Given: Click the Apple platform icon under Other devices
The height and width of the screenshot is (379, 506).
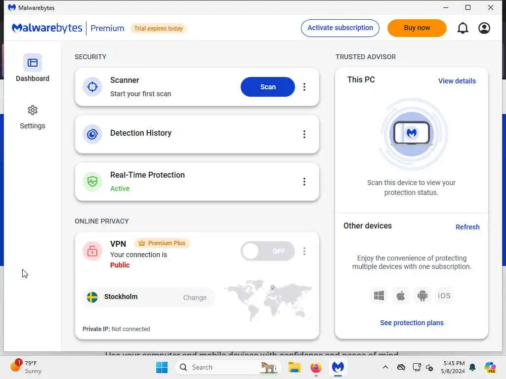Looking at the screenshot, I should [x=400, y=296].
